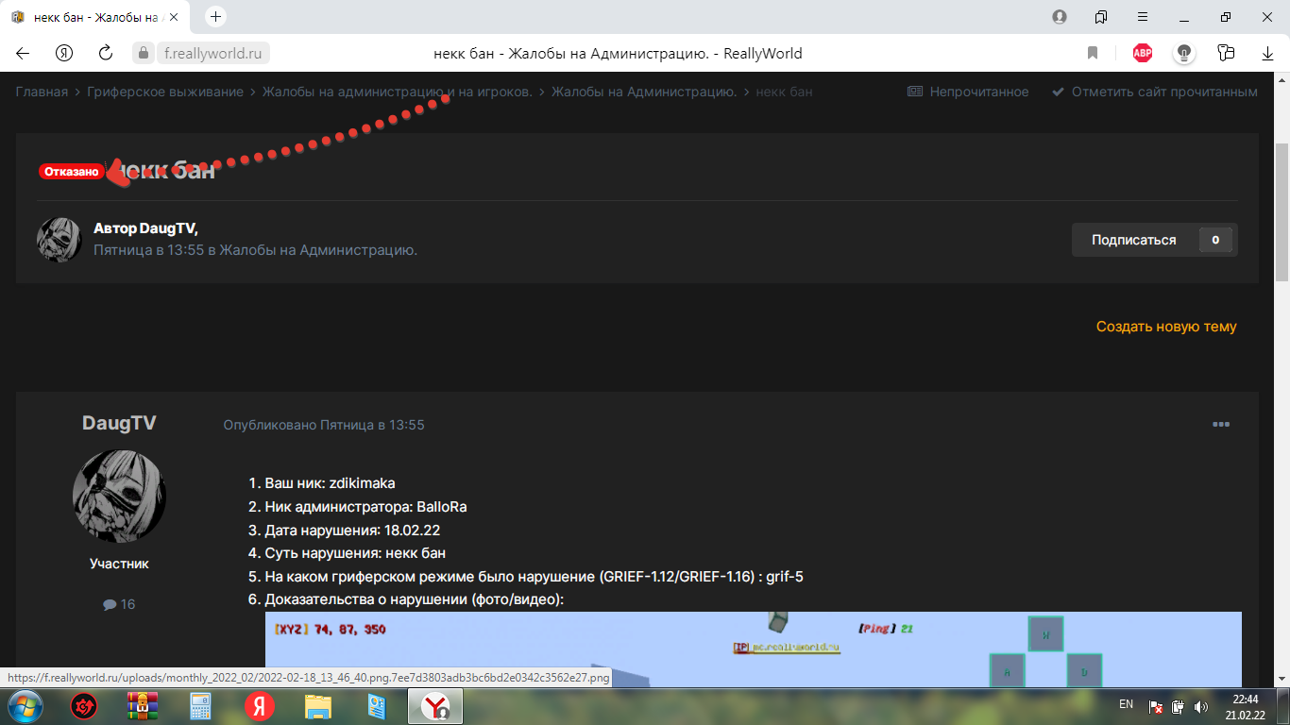The width and height of the screenshot is (1290, 725).
Task: Select the line "Ник администратора: BalloRa"
Action: [365, 507]
